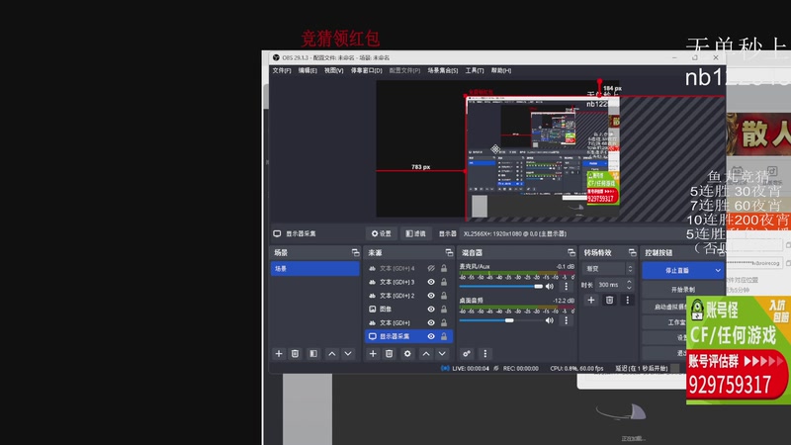791x445 pixels.
Task: Open the 工具(T) menu
Action: tap(475, 70)
